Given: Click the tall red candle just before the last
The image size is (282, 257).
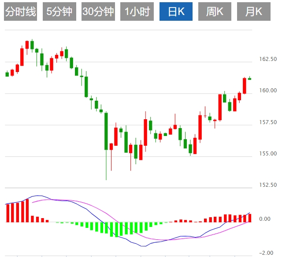Looking at the screenshot, I should tap(245, 85).
